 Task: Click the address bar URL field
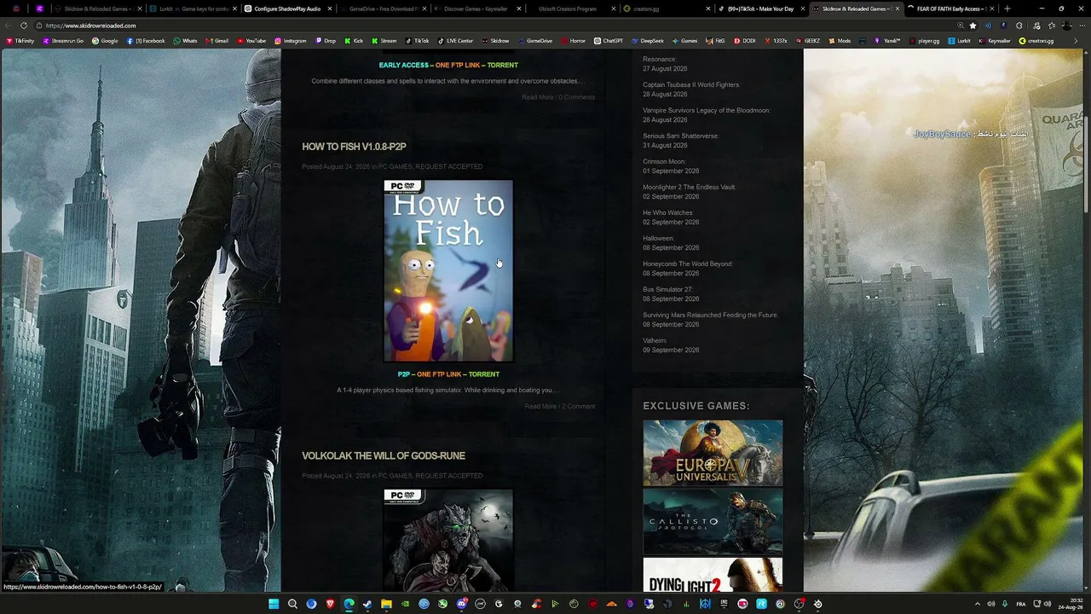tap(494, 26)
